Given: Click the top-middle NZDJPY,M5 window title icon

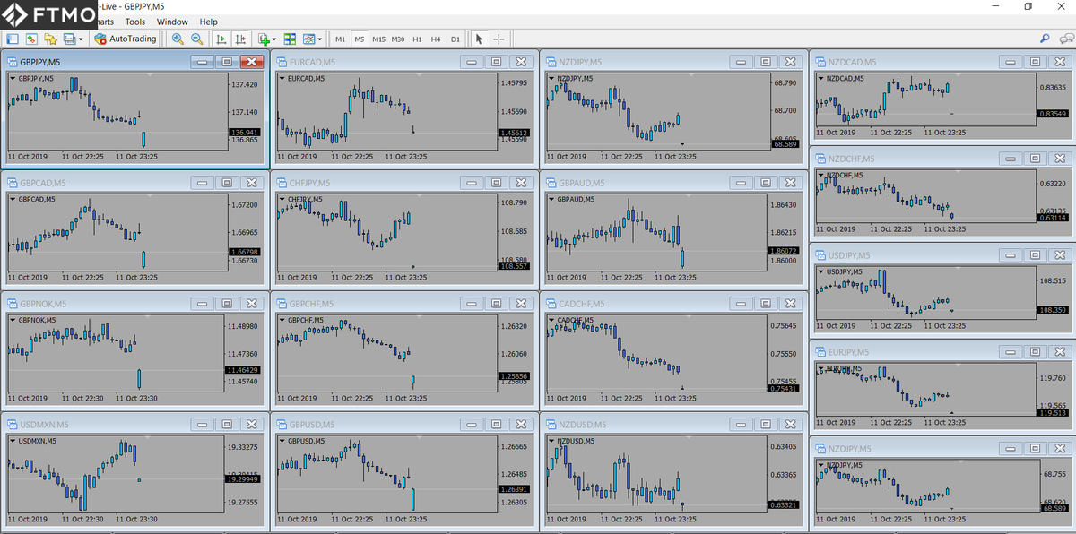Looking at the screenshot, I should (x=551, y=62).
